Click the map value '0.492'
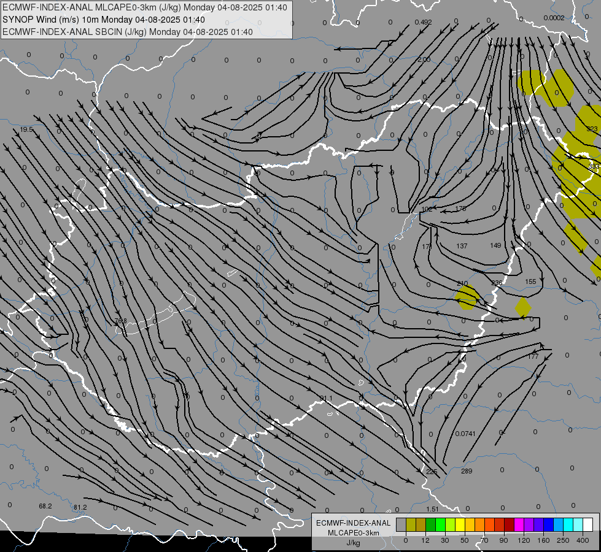 coord(423,23)
